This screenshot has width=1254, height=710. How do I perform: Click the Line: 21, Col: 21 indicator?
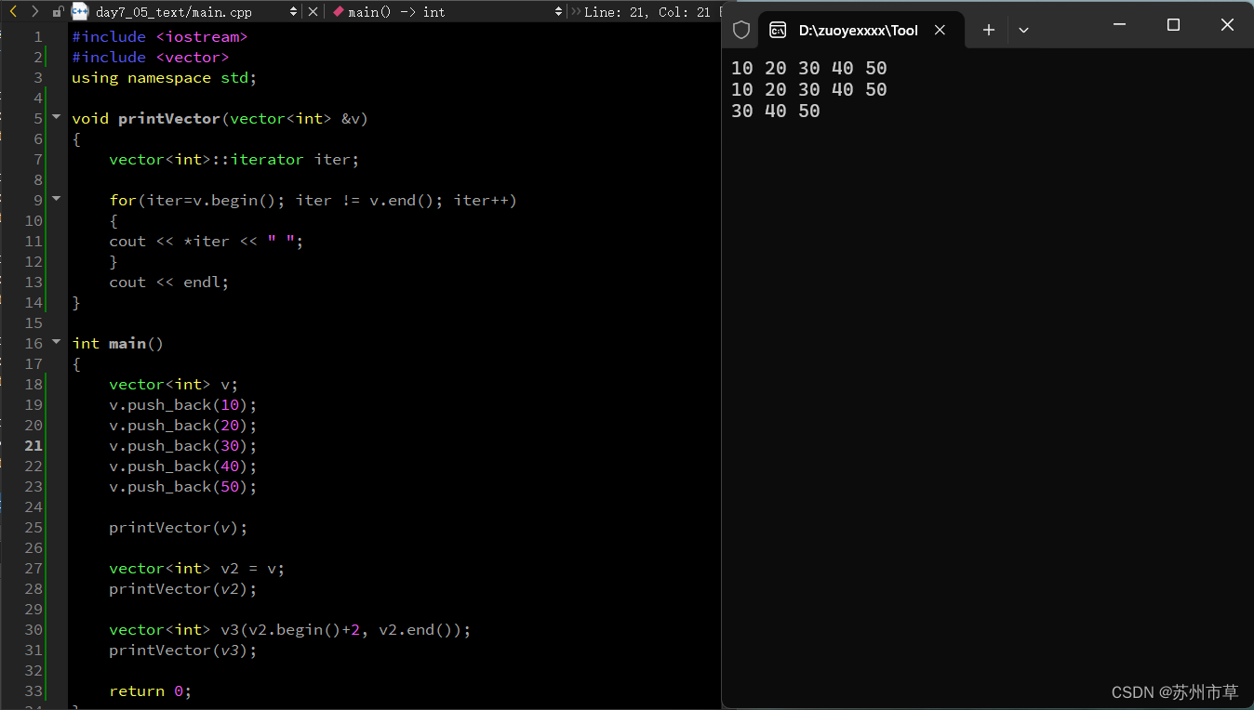coord(649,12)
